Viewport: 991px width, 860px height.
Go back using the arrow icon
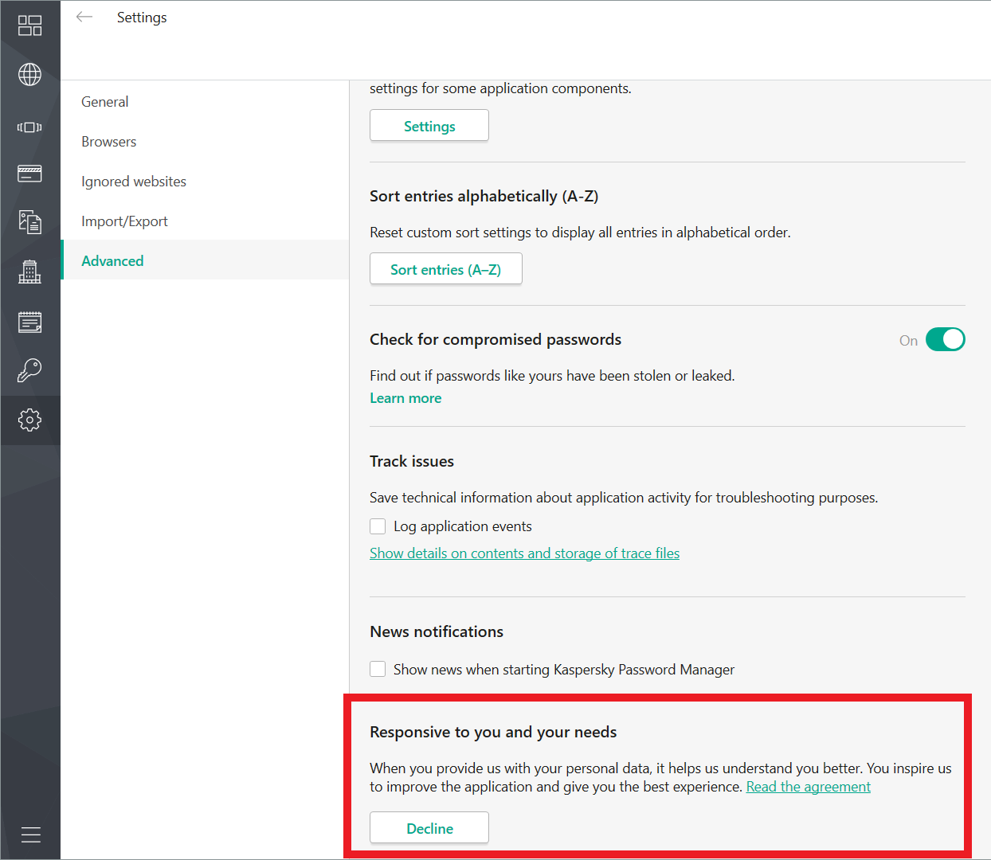(84, 18)
